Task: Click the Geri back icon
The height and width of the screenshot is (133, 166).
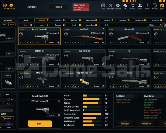Action: coord(103,6)
